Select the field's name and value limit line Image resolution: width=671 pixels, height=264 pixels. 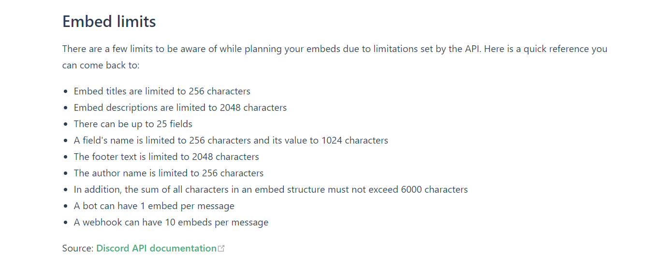[x=231, y=140]
